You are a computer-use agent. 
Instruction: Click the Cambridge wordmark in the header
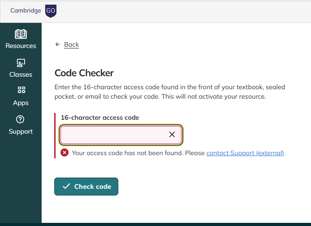[x=26, y=11]
